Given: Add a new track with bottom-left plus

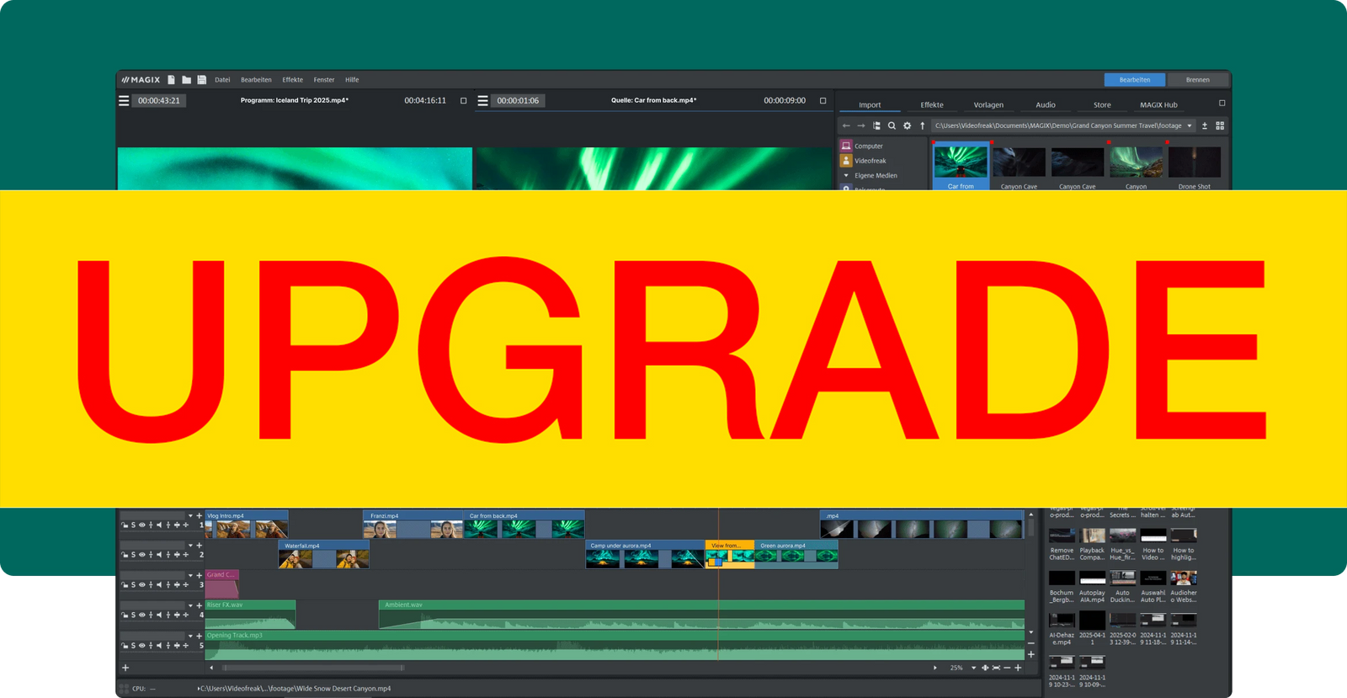Looking at the screenshot, I should click(125, 668).
